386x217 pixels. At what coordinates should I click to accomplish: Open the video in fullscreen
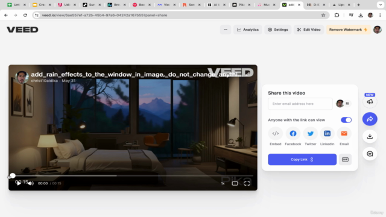click(247, 183)
